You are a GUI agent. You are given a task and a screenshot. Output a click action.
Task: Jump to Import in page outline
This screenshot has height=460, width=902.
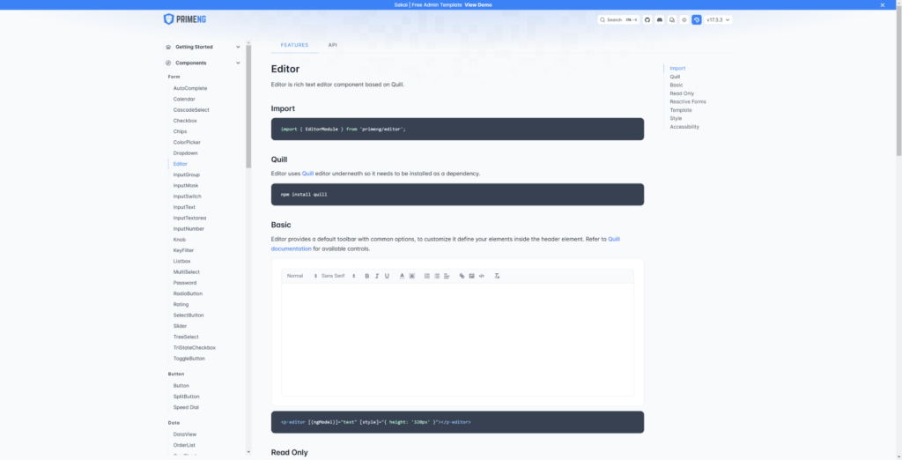coord(677,68)
